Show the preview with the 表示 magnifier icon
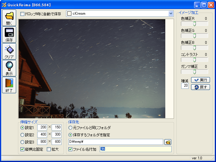Image resolution: width=216 pixels, height=162 pixels. (x=9, y=68)
